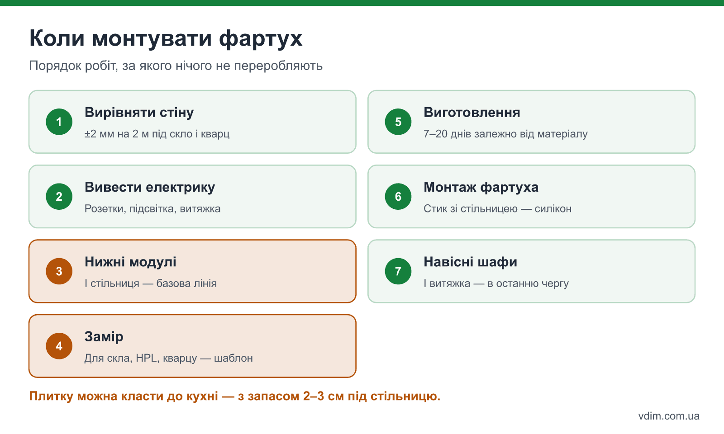The height and width of the screenshot is (434, 724).
Task: Select the heading 'Монтаж фартуха'
Action: pos(481,187)
